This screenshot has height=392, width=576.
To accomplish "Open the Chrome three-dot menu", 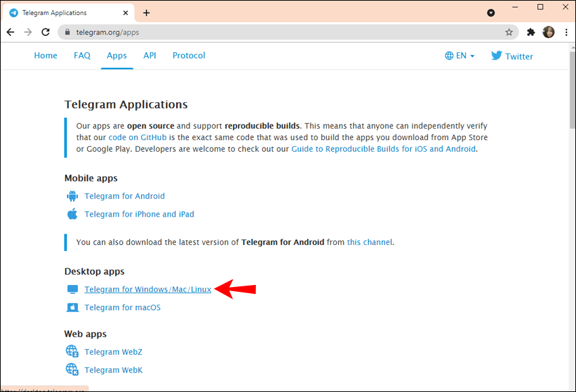I will coord(566,32).
